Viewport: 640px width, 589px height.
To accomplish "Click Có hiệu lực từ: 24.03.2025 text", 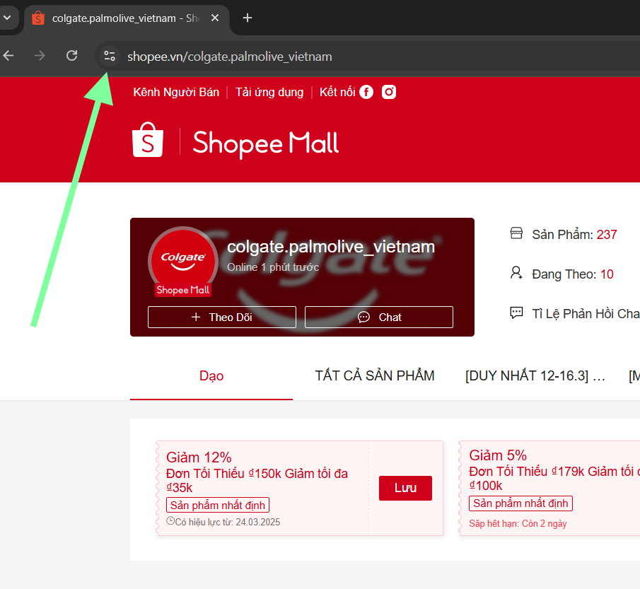I will [228, 523].
